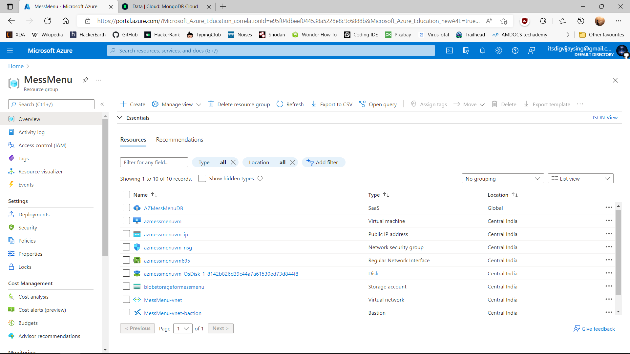Open the Azure settings gear
The image size is (630, 354).
[x=498, y=50]
